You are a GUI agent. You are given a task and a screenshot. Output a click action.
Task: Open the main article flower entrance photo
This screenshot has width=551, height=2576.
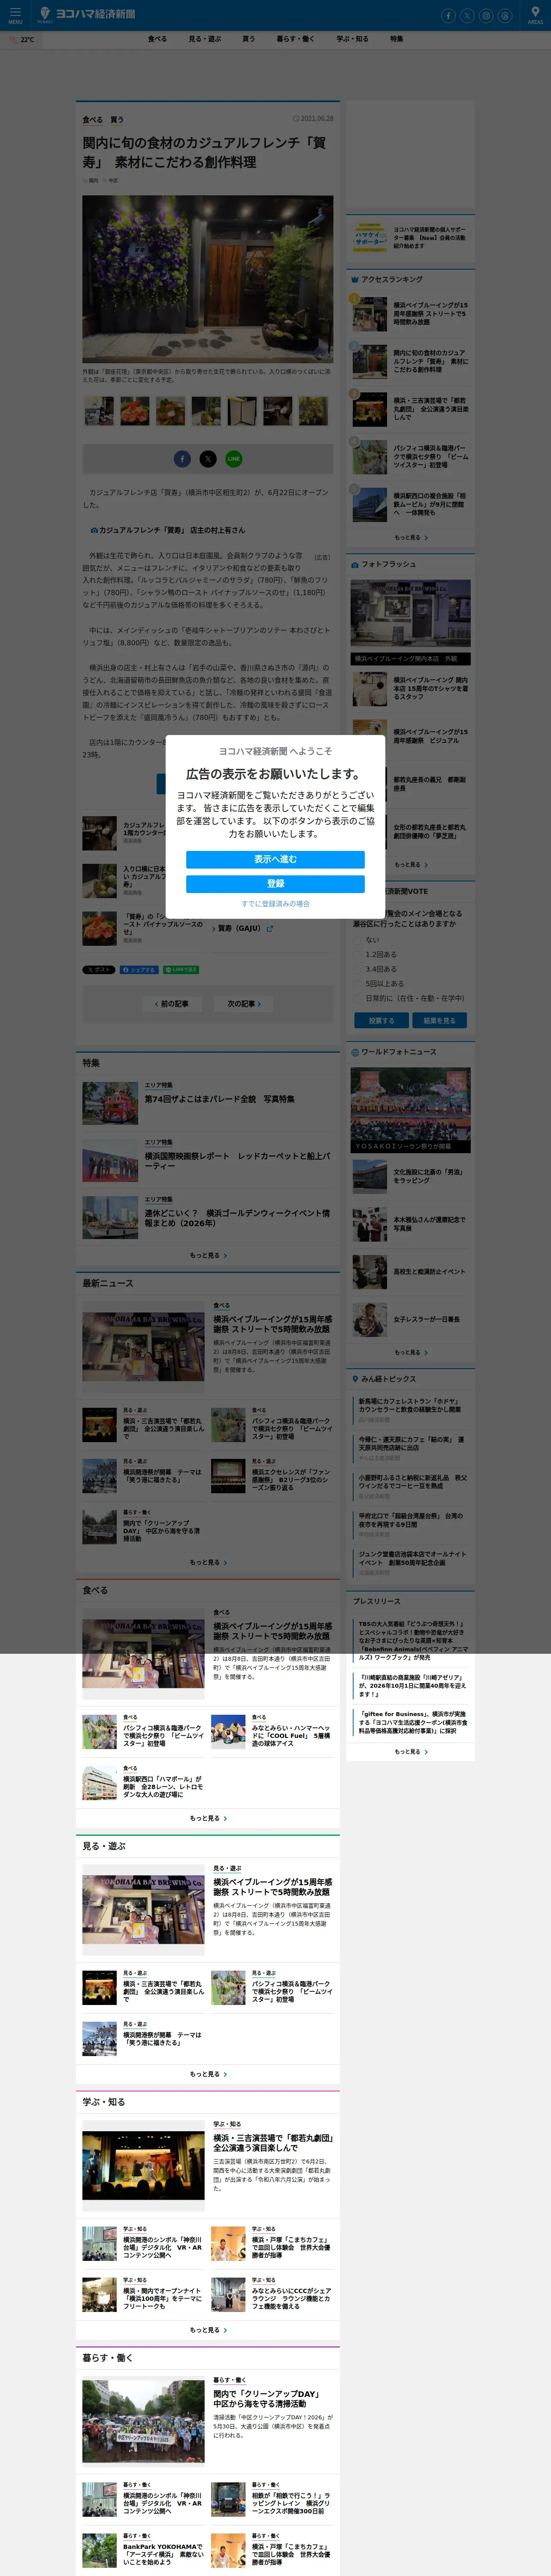pos(208,279)
